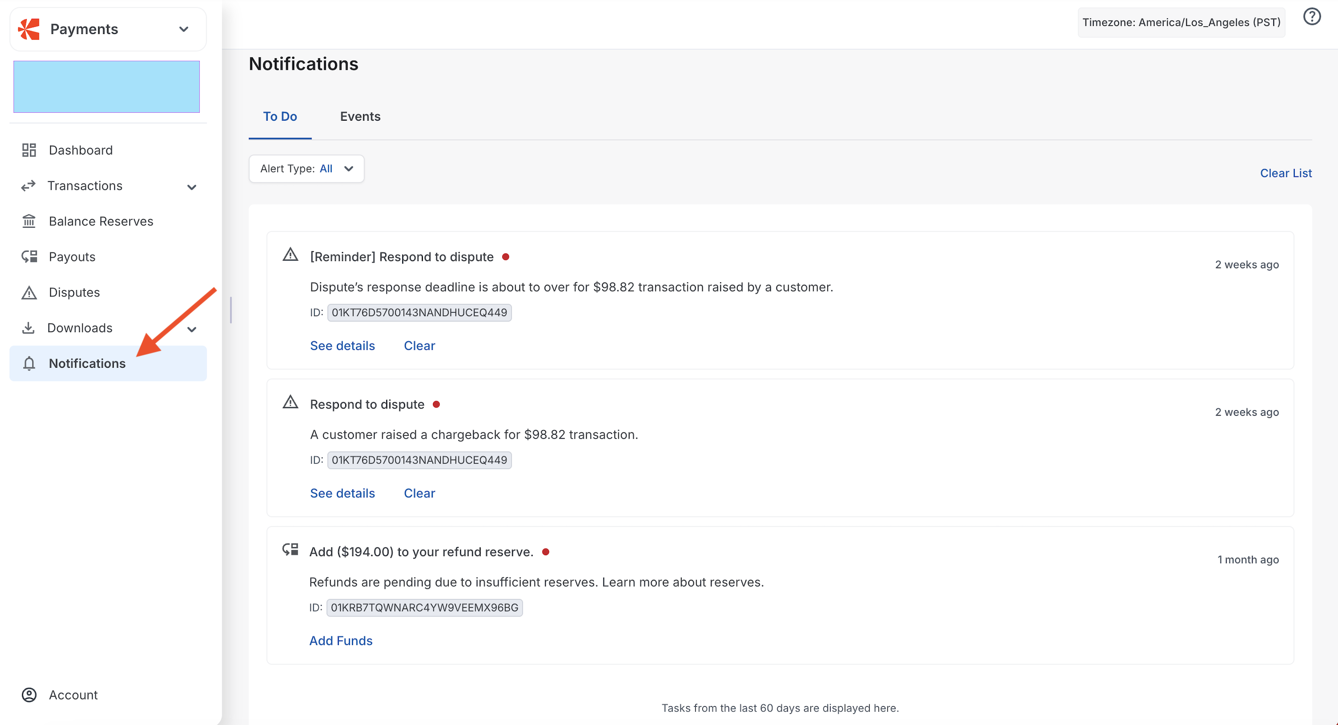This screenshot has height=725, width=1338.
Task: Click the Clear List link
Action: (x=1285, y=173)
